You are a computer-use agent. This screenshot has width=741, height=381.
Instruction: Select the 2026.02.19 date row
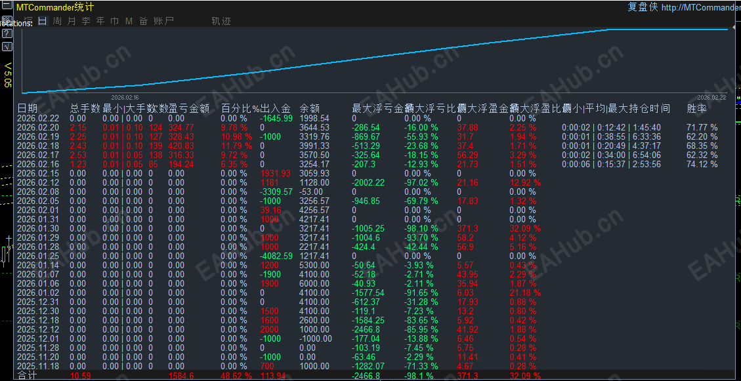pyautogui.click(x=38, y=137)
